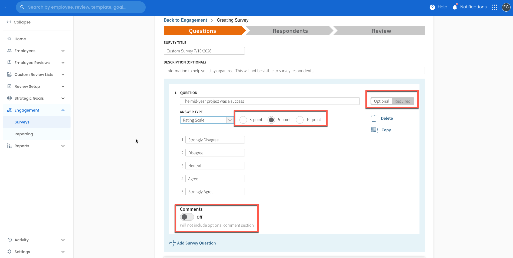Collapse the Engagement menu chevron
Image resolution: width=513 pixels, height=258 pixels.
click(63, 110)
